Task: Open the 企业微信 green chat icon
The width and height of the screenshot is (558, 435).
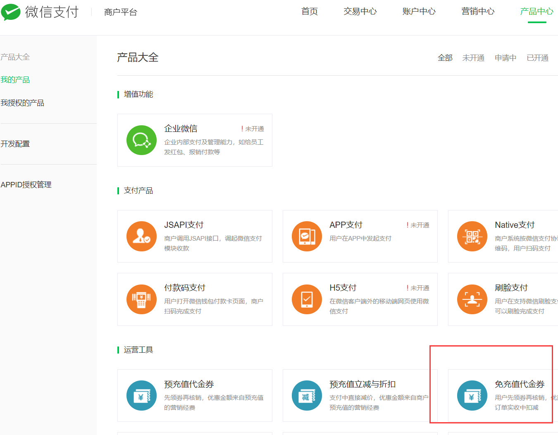Action: coord(141,140)
